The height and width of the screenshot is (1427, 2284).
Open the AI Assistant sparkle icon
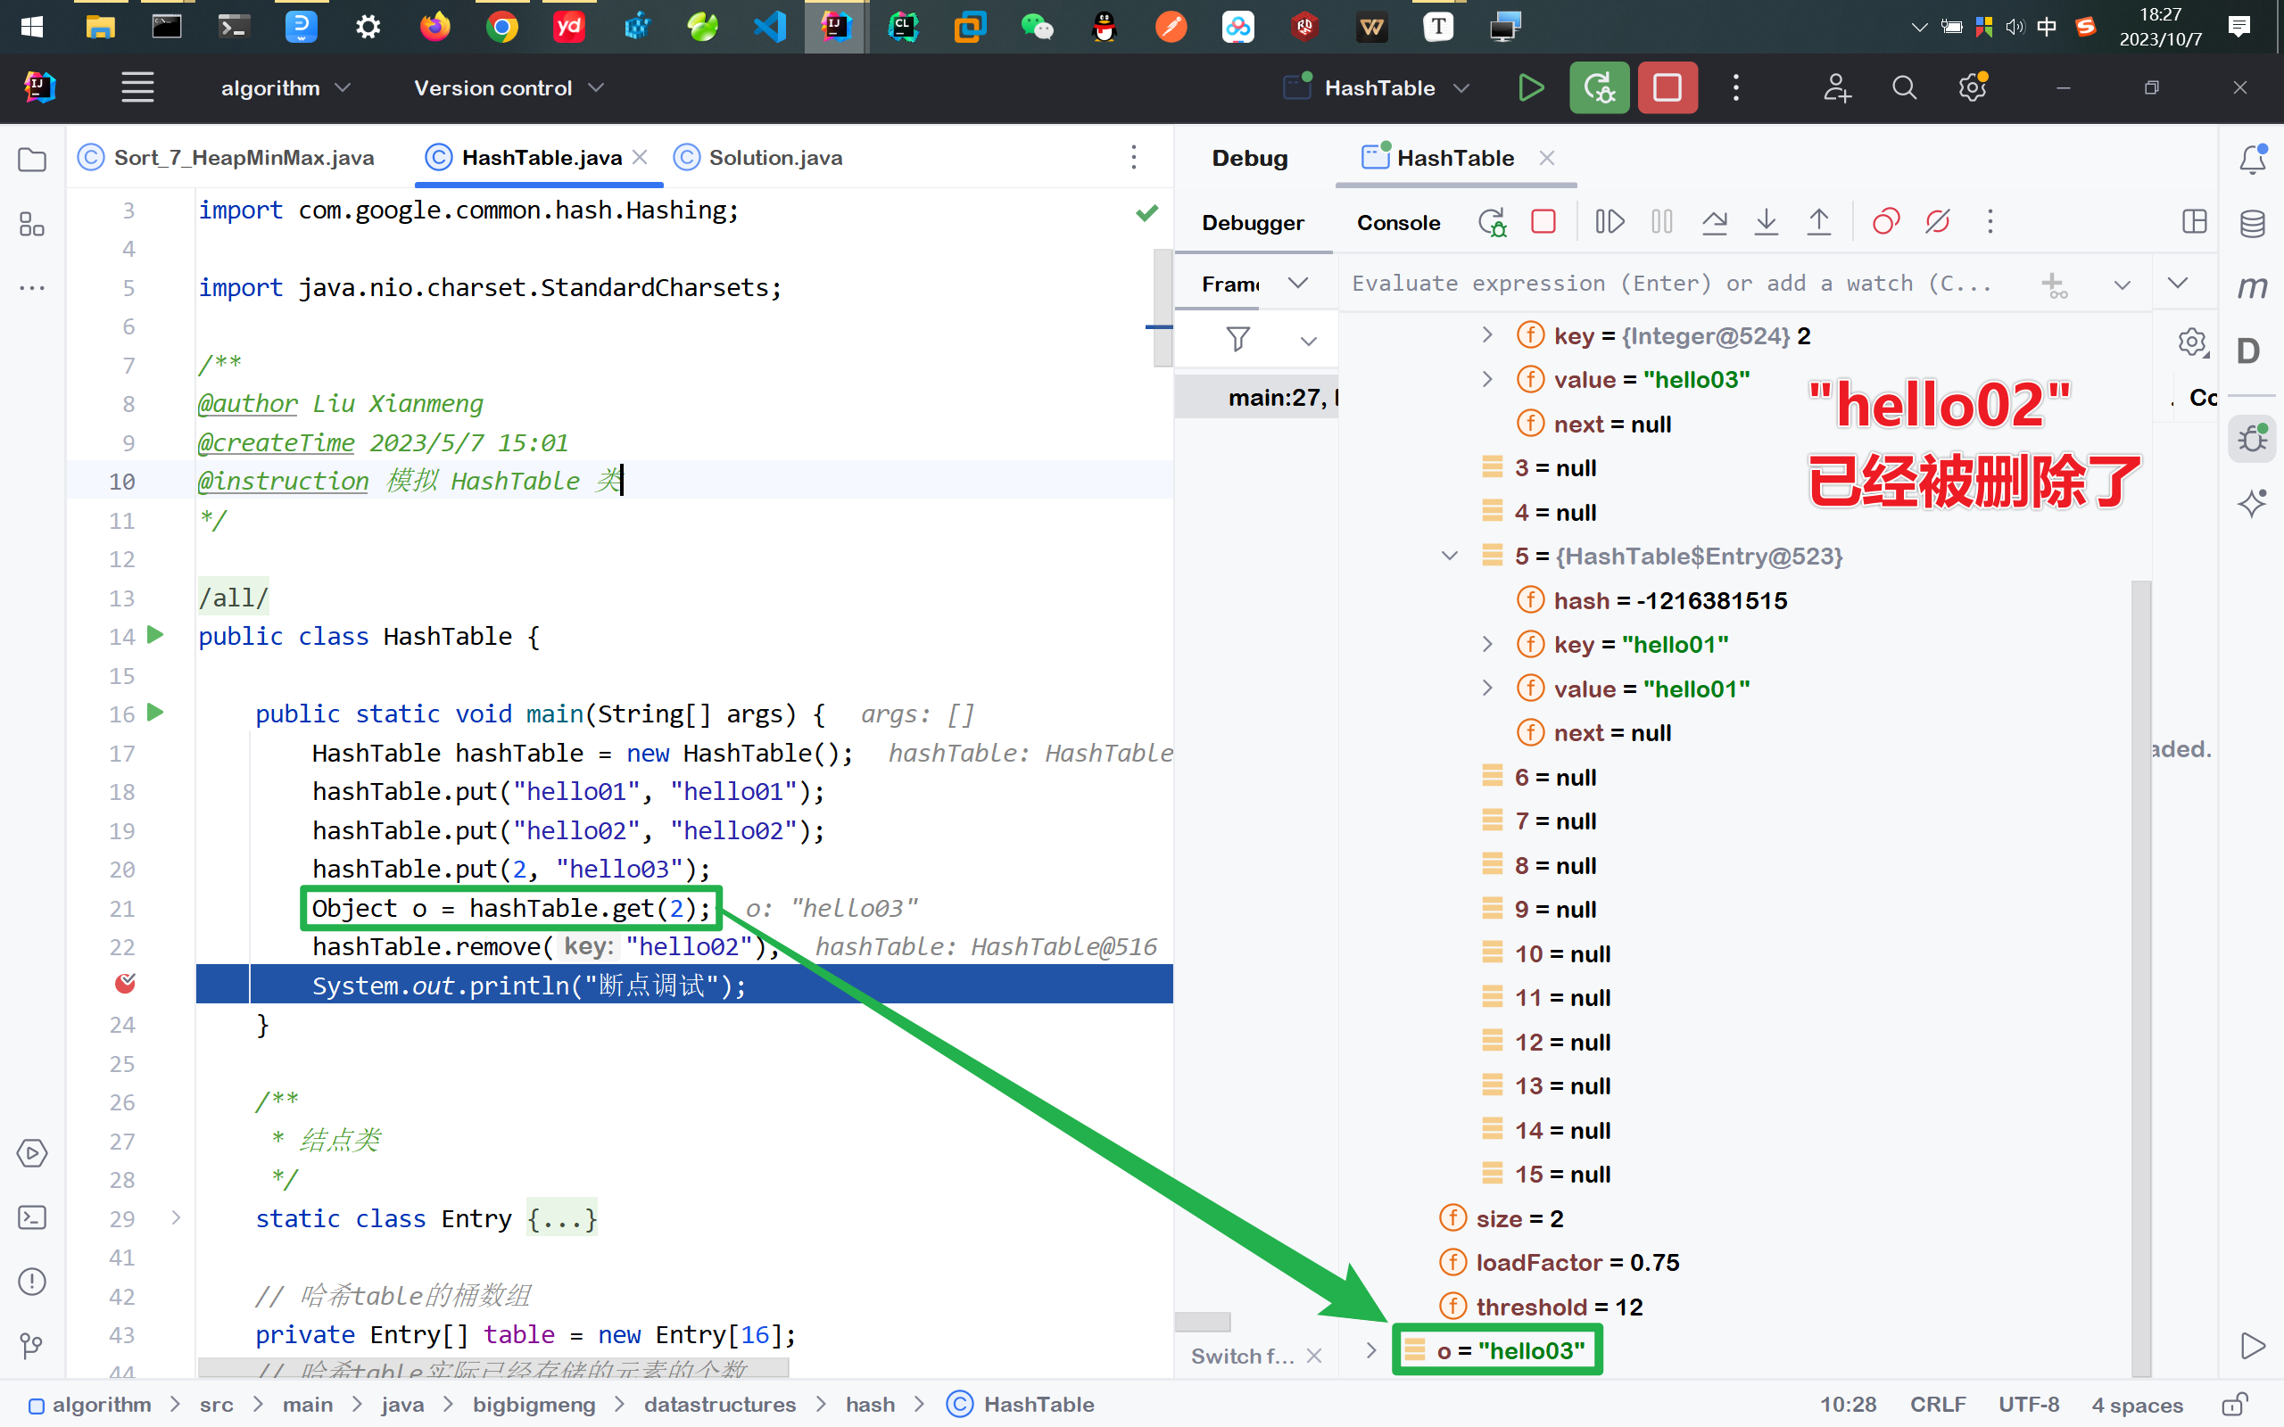pos(2253,503)
